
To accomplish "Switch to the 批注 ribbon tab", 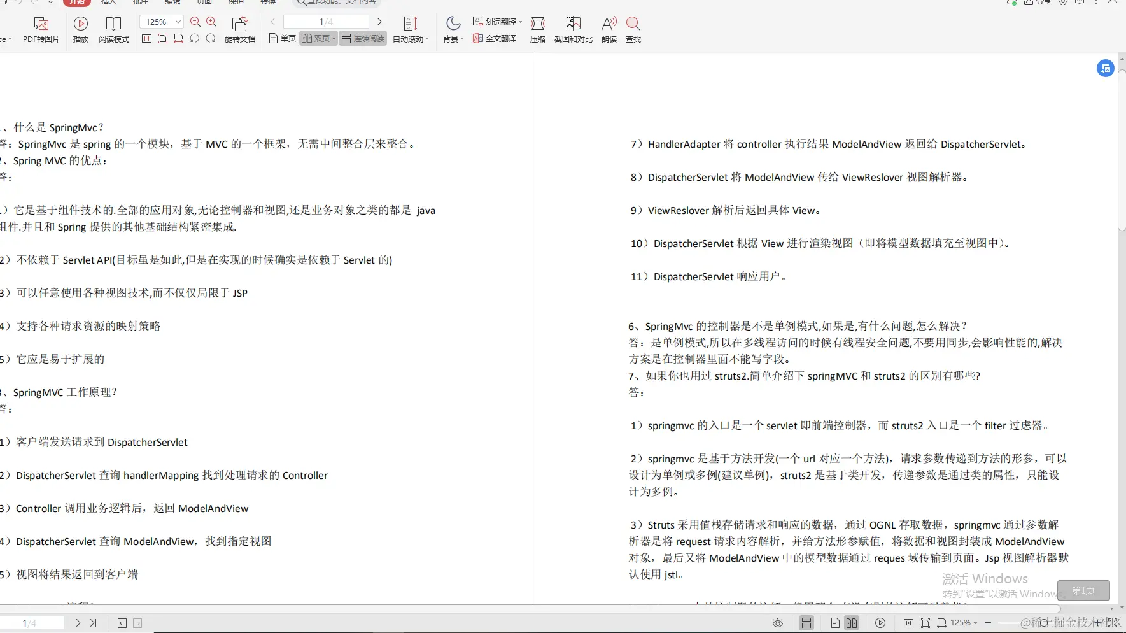I will point(141,2).
